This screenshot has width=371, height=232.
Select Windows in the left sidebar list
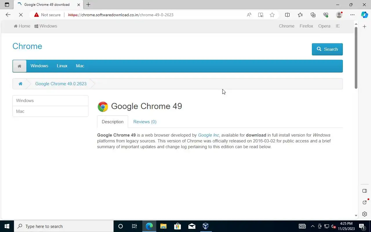click(50, 101)
